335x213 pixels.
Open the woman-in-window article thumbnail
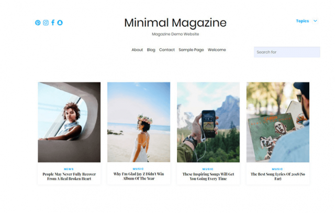pos(69,122)
